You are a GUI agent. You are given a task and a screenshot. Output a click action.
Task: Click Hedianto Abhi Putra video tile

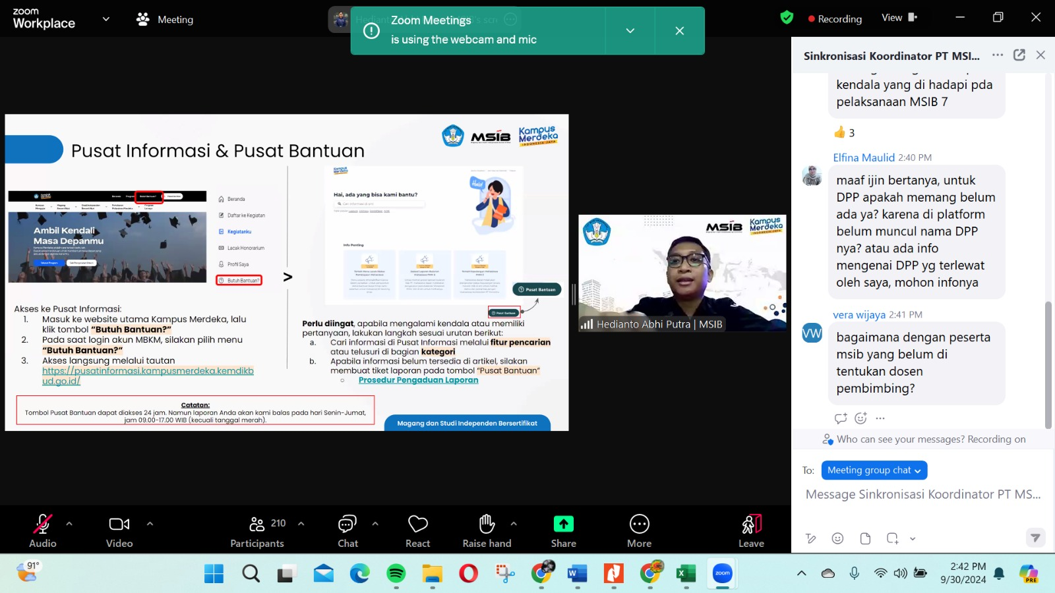point(682,273)
